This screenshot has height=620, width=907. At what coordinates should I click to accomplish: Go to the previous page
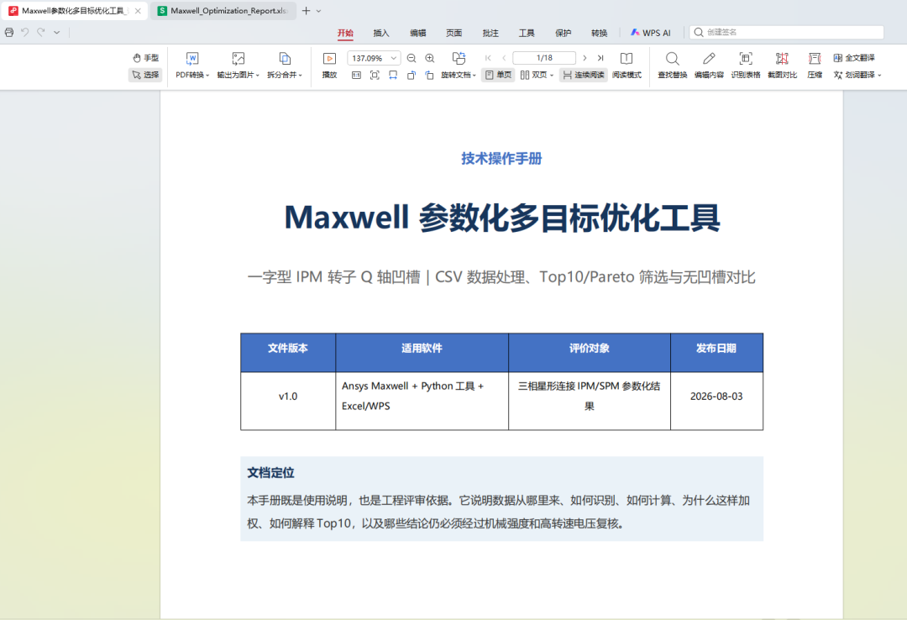[x=505, y=58]
